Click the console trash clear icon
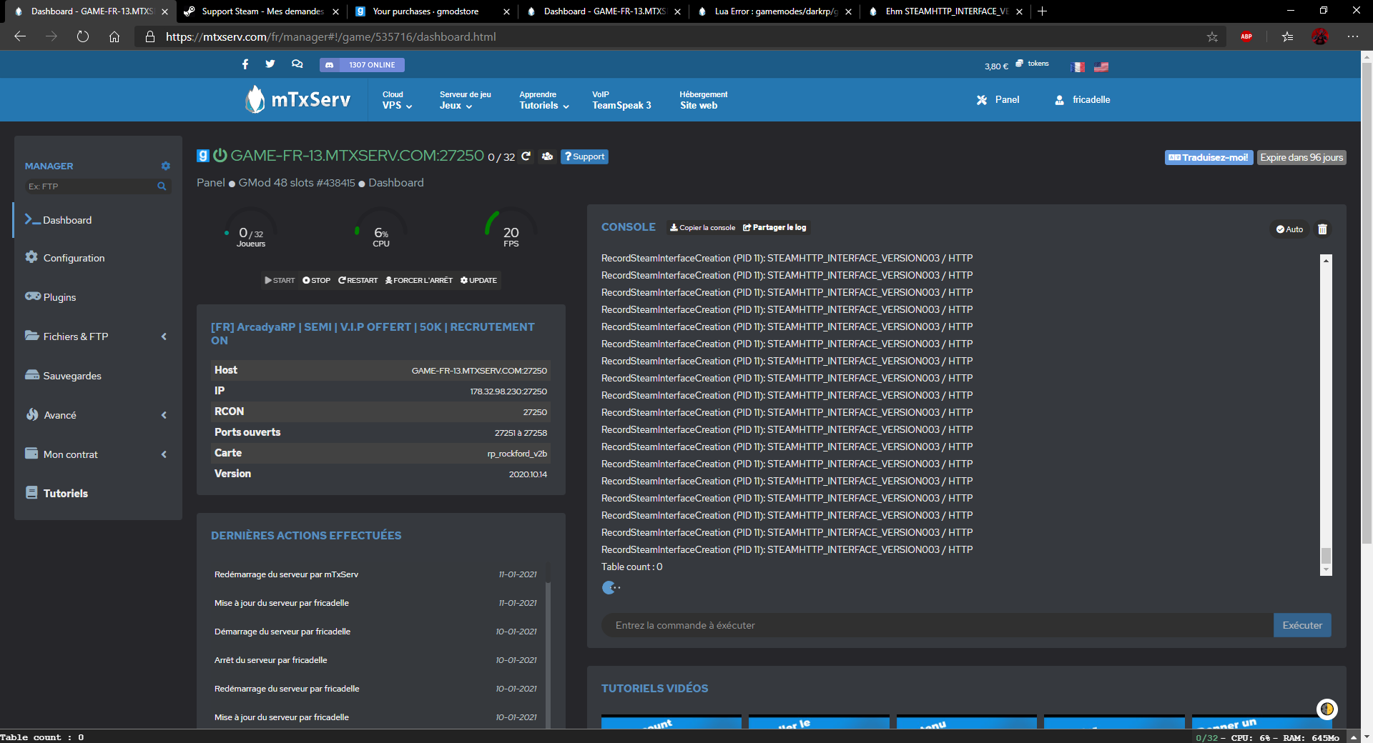The image size is (1373, 743). tap(1322, 229)
